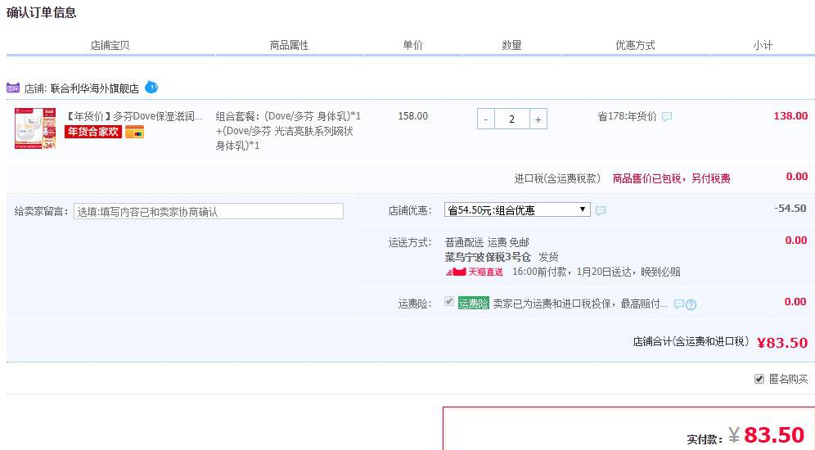This screenshot has width=815, height=450.
Task: Open the 店铺优惠 discount dropdown
Action: pyautogui.click(x=517, y=210)
